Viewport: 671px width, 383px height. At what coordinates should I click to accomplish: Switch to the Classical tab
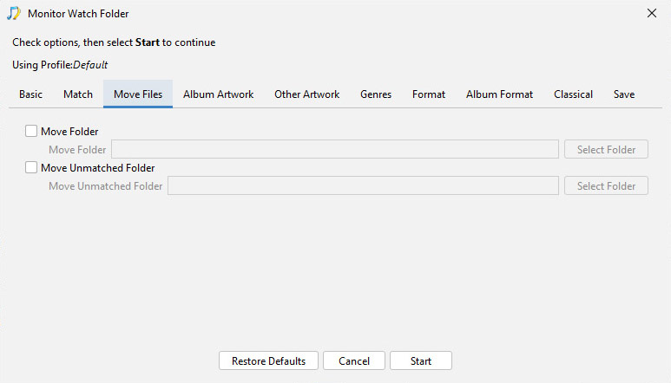click(573, 94)
